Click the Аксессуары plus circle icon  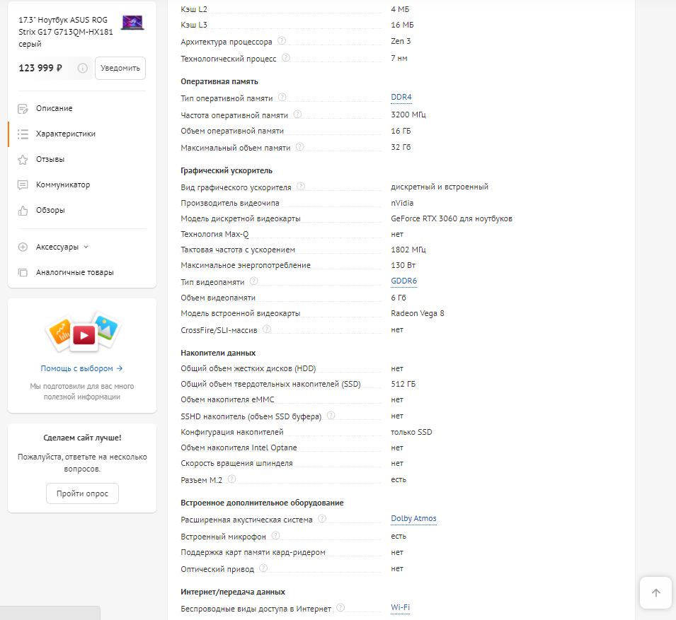pyautogui.click(x=23, y=247)
